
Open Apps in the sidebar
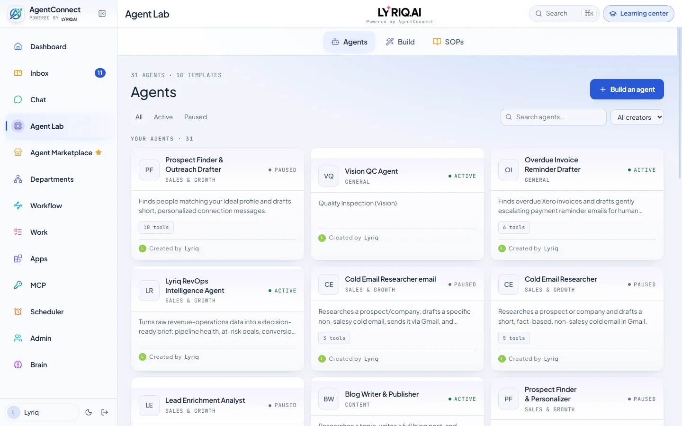(x=59, y=259)
